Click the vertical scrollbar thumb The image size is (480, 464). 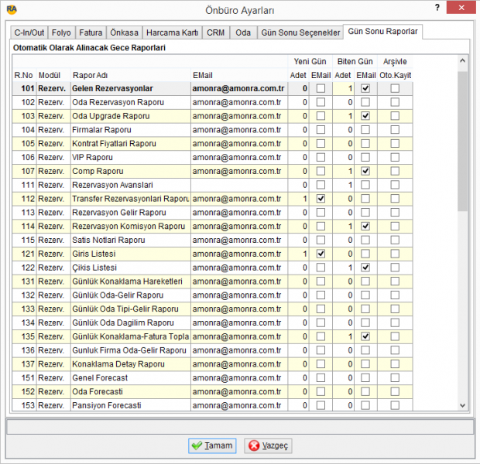click(x=462, y=141)
